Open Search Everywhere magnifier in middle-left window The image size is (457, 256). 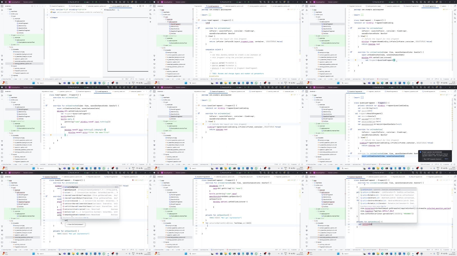pos(128,87)
